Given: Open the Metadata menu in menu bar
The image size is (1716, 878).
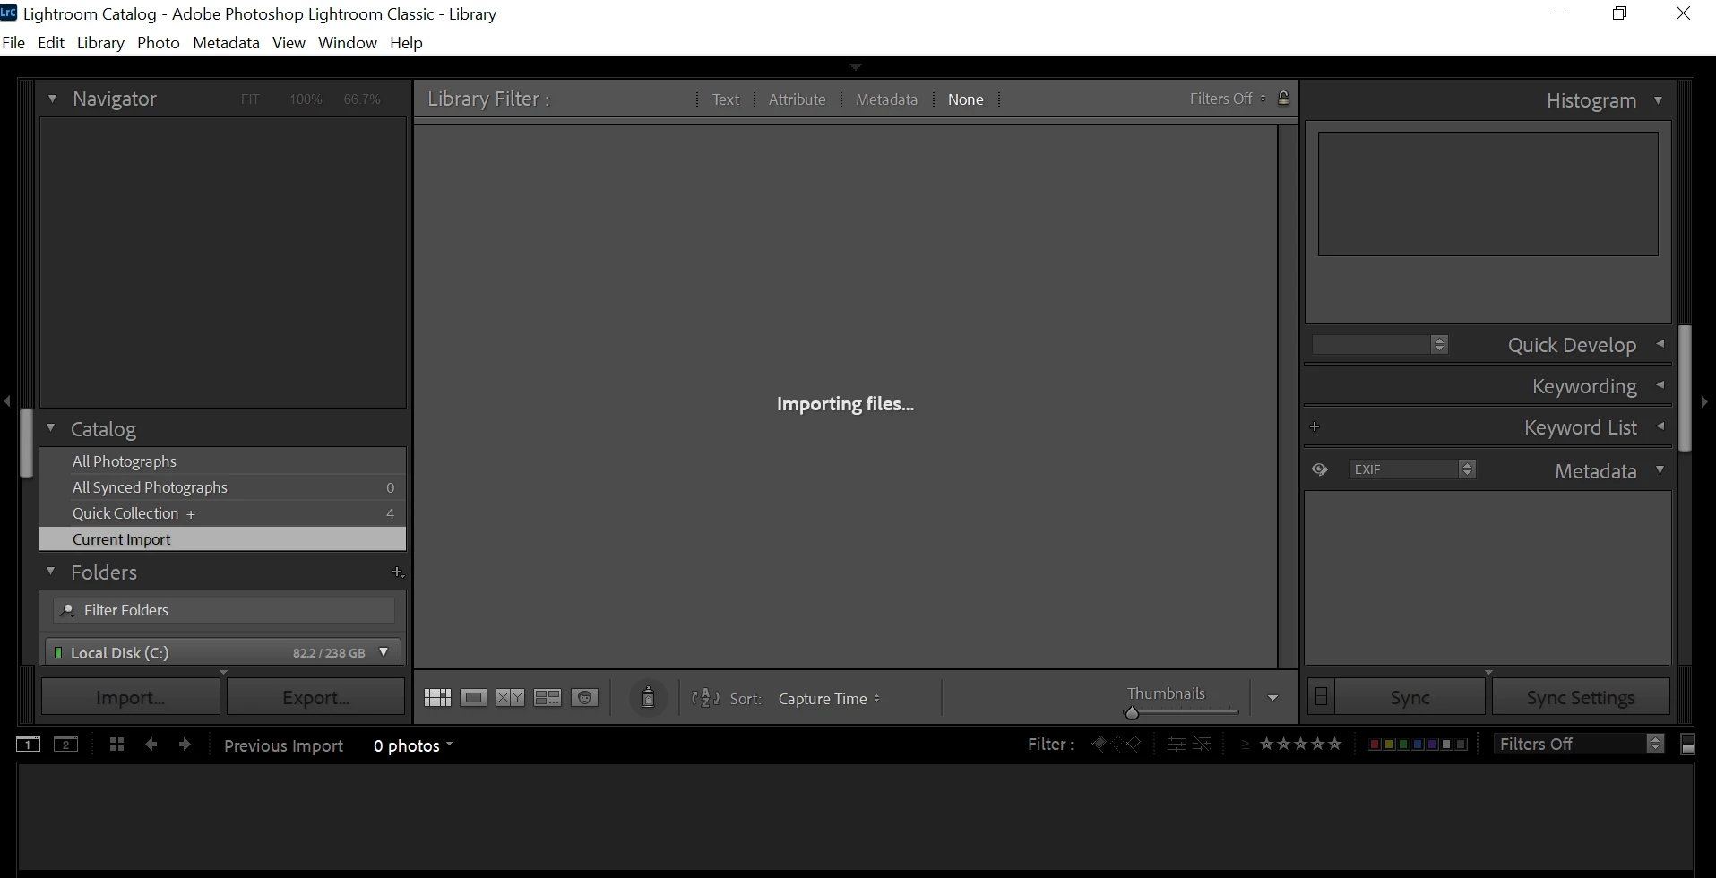Looking at the screenshot, I should click(226, 43).
